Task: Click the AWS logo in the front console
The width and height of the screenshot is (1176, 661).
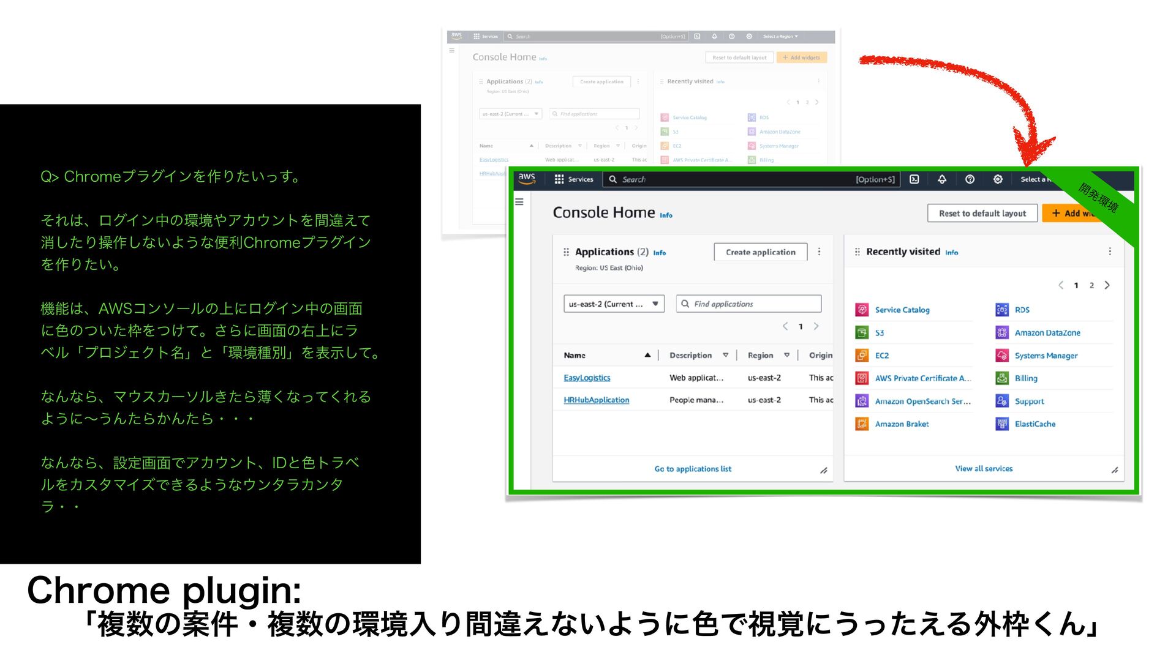Action: click(527, 179)
